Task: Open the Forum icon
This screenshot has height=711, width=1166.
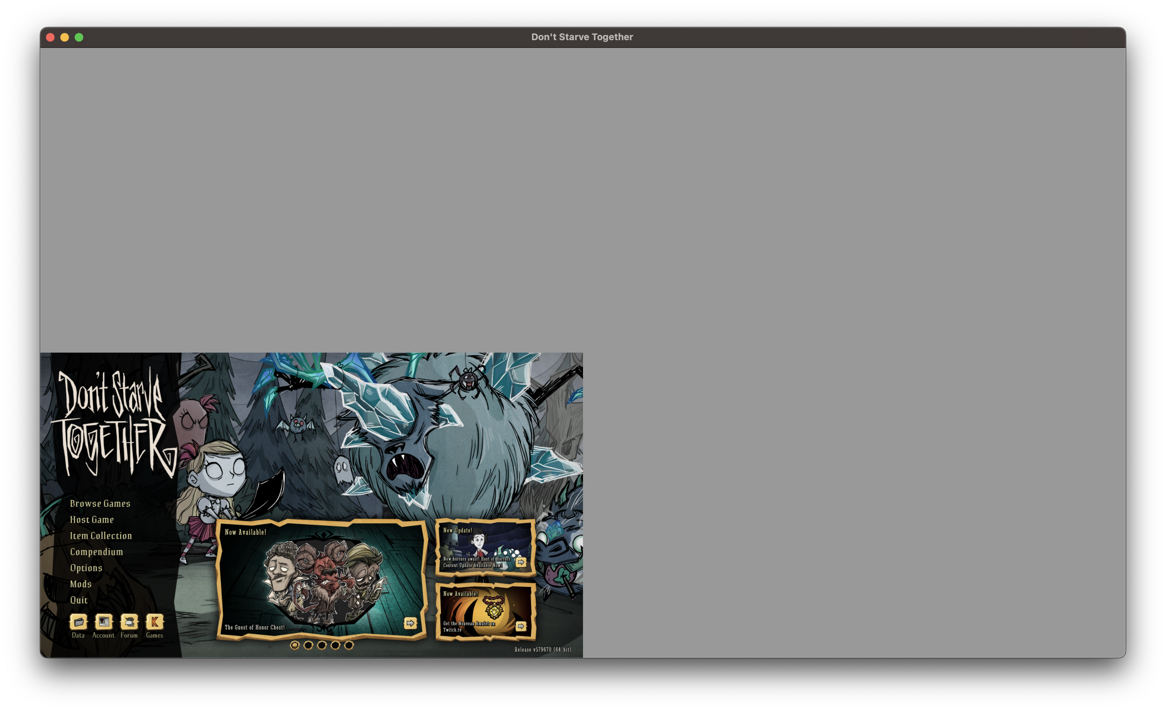Action: click(129, 622)
